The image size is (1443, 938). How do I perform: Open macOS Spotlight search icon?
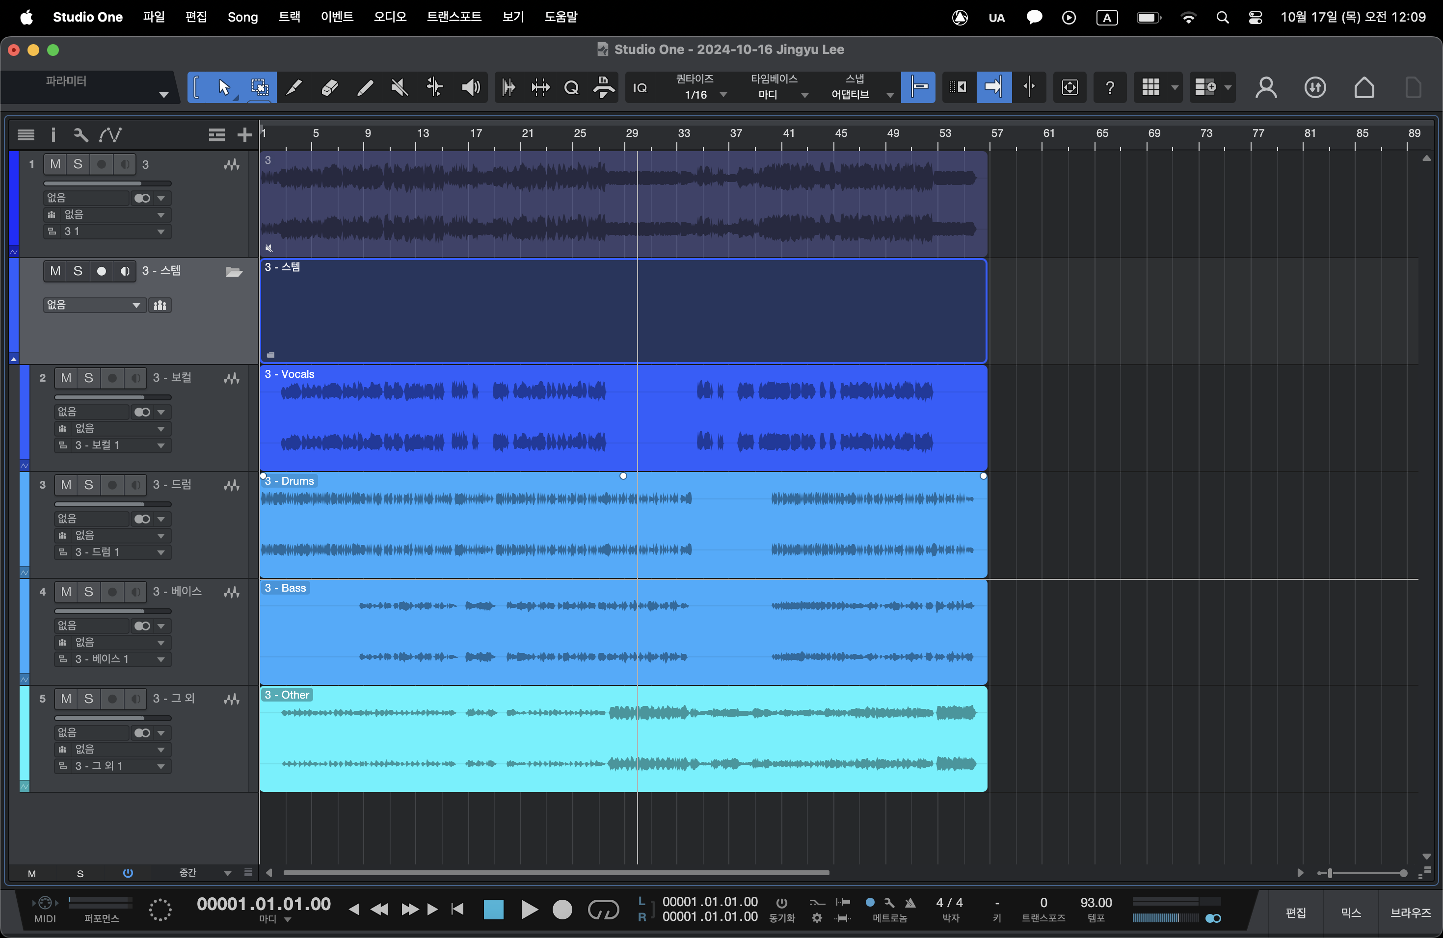coord(1222,18)
